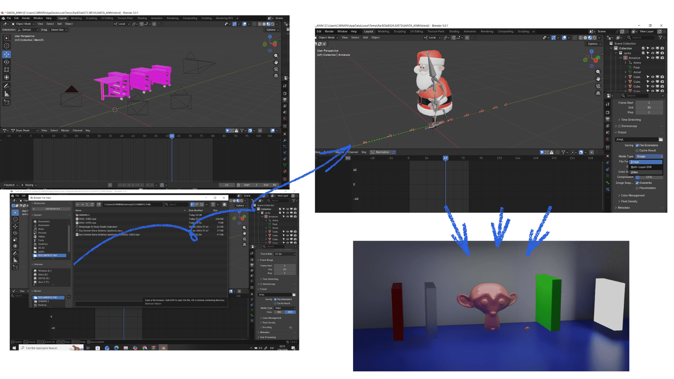The height and width of the screenshot is (379, 674).
Task: Enable the Placeholders checkbox
Action: (637, 188)
